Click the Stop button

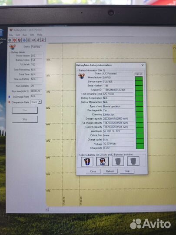(x=25, y=119)
